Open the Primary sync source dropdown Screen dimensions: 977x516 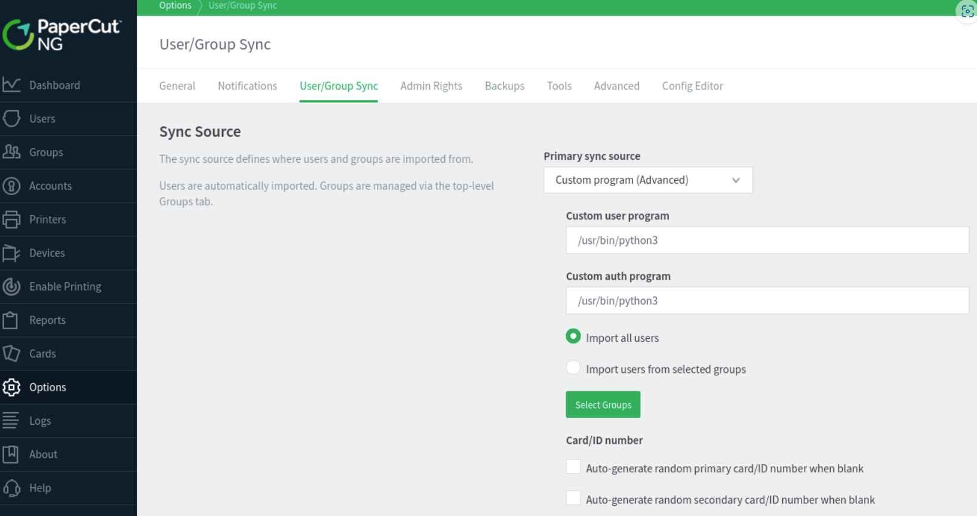click(648, 180)
